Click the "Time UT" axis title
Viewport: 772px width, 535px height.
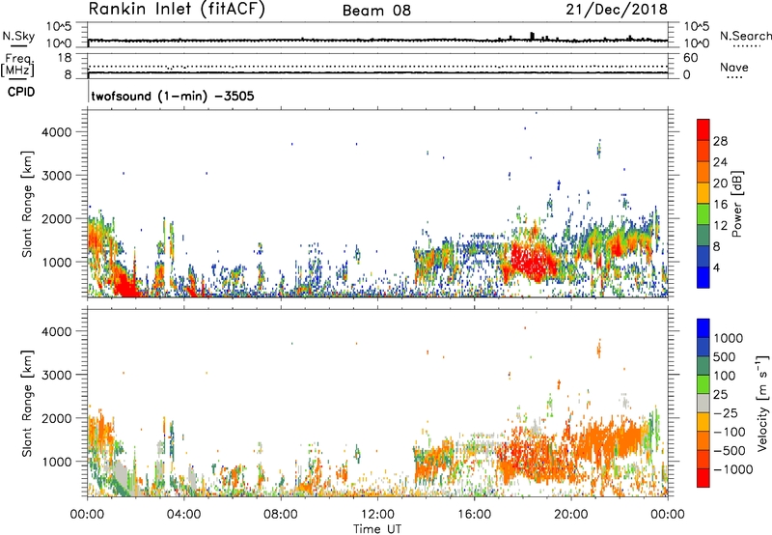point(377,529)
